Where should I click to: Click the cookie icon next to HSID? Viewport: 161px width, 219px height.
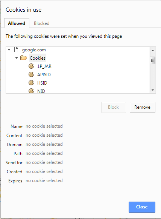click(31, 83)
